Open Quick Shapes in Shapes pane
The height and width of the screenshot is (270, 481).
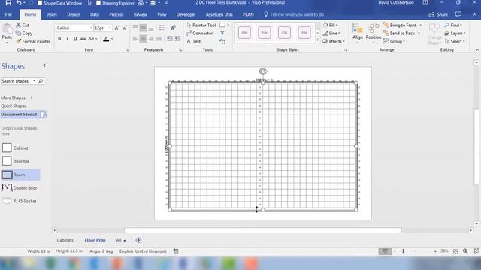(14, 106)
